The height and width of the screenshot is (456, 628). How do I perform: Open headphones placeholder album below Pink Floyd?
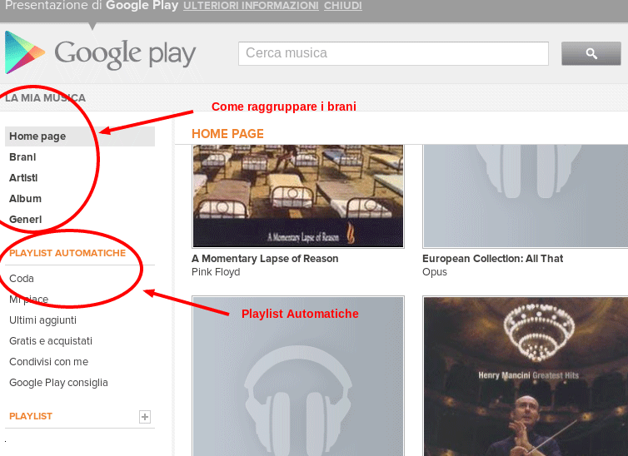pos(298,376)
